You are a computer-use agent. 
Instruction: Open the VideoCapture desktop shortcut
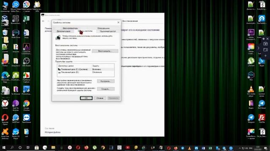[26, 7]
